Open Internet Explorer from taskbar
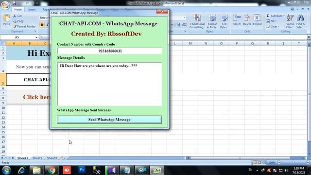This screenshot has width=311, height=175. pos(21,170)
